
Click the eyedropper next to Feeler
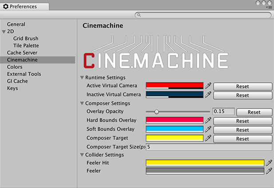[268, 171]
